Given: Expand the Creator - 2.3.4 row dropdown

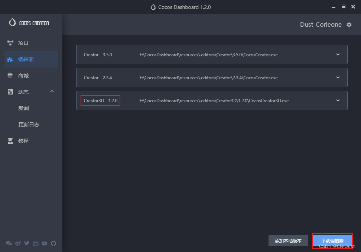Looking at the screenshot, I should (338, 77).
